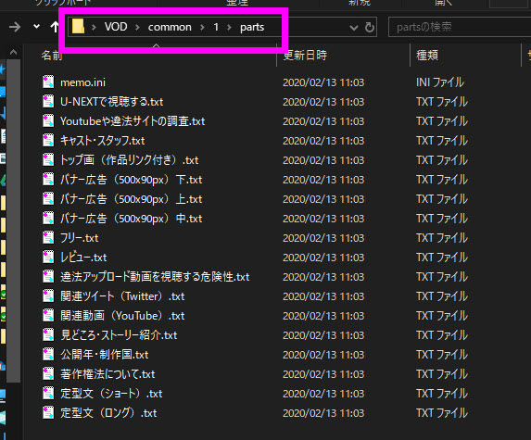Select the フリー.txt file icon
The image size is (531, 440).
pos(48,238)
